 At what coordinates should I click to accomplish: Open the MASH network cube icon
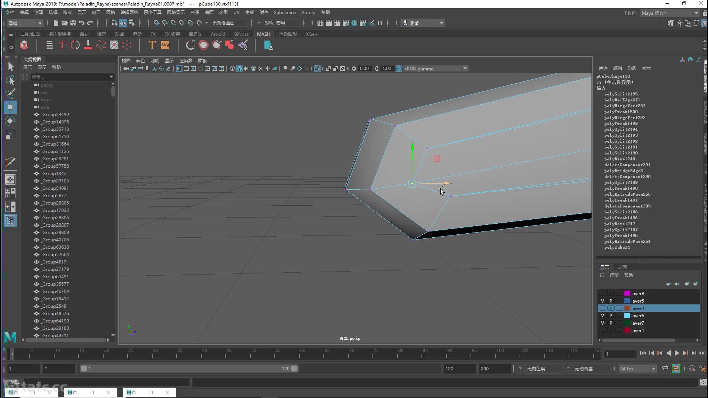click(24, 45)
